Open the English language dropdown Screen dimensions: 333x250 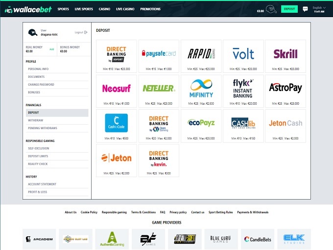point(318,8)
